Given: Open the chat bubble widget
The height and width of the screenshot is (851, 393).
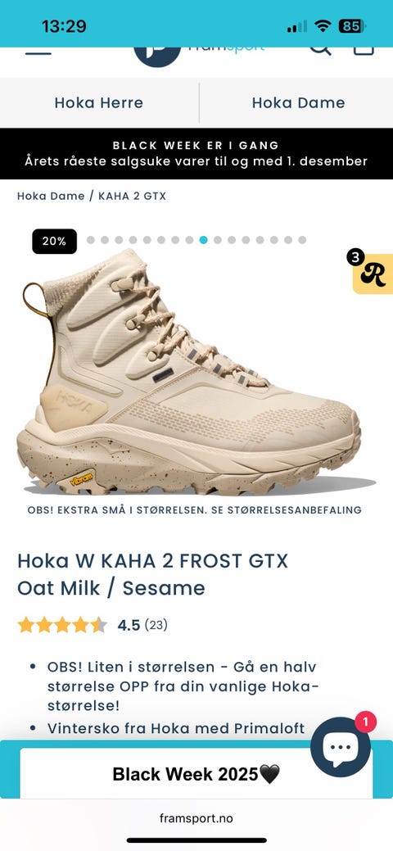Looking at the screenshot, I should (341, 746).
